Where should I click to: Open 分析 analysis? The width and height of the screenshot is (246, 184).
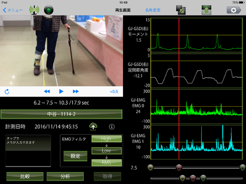coord(65,176)
